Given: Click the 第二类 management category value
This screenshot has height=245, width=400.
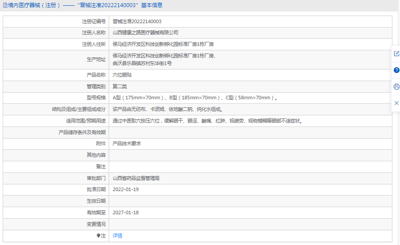Looking at the screenshot, I should coord(119,86).
